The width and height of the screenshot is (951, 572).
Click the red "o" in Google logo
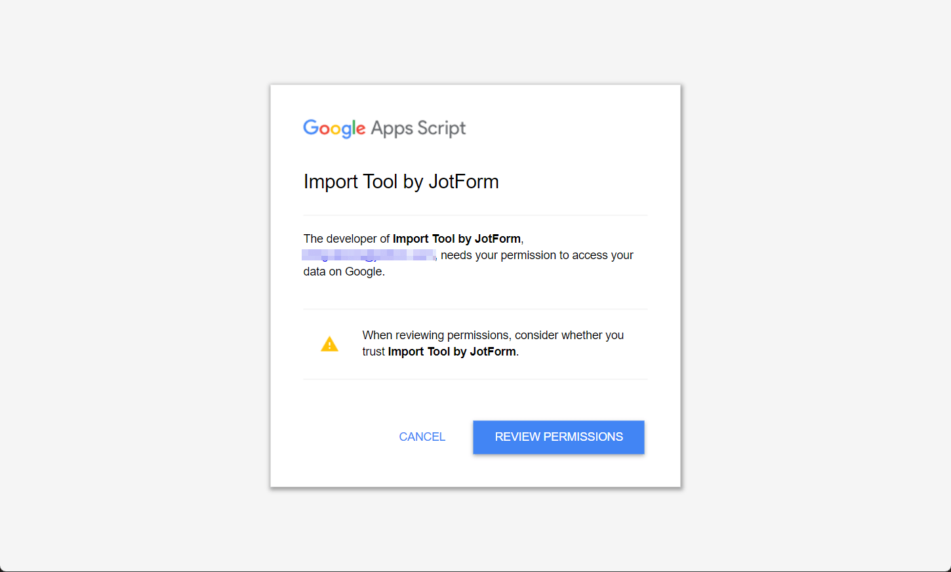324,129
